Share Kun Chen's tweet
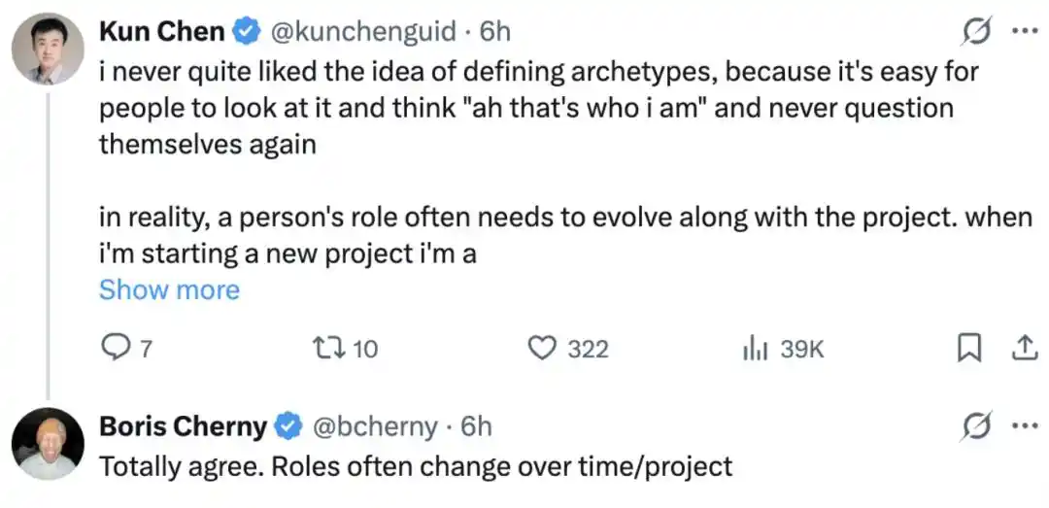Viewport: 1049px width, 508px height. pyautogui.click(x=1023, y=349)
